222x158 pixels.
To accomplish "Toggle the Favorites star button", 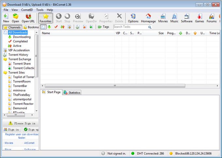I will click(45, 18).
